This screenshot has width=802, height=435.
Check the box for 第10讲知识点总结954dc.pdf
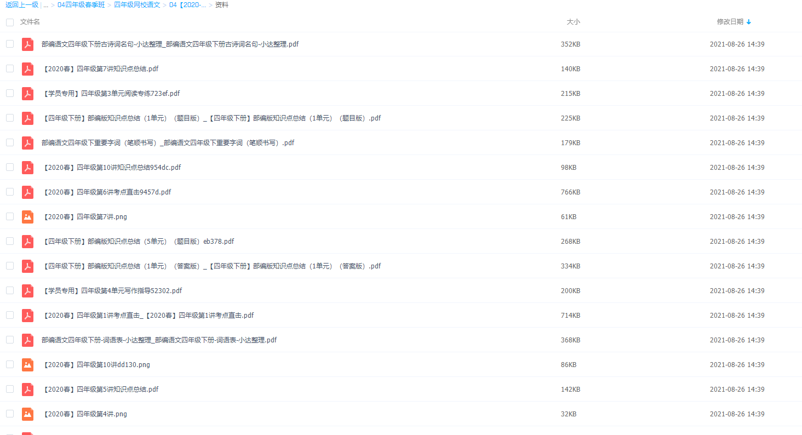(x=10, y=167)
